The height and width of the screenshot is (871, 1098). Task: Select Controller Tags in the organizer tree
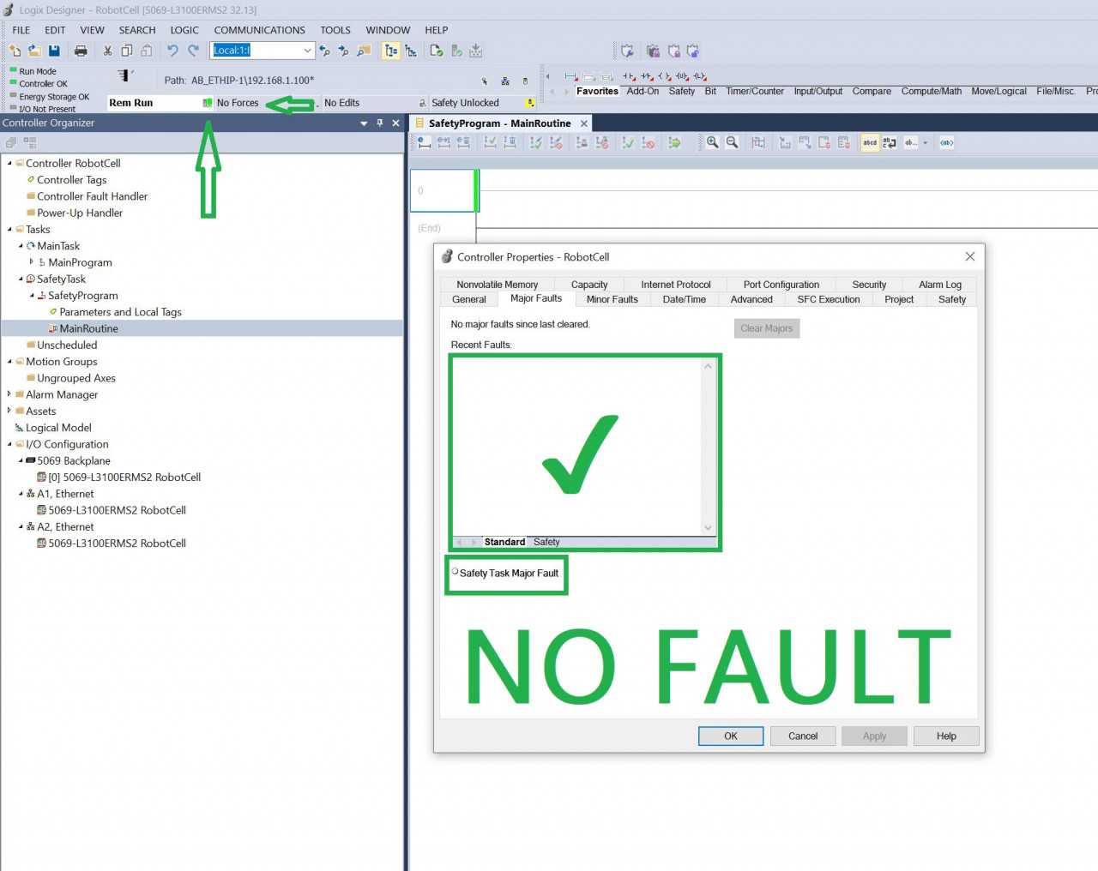coord(72,180)
